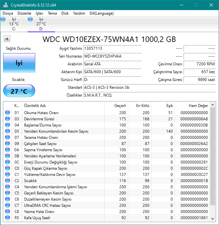Click the 9890 saat working hours field
The height and width of the screenshot is (225, 219).
pos(200,79)
